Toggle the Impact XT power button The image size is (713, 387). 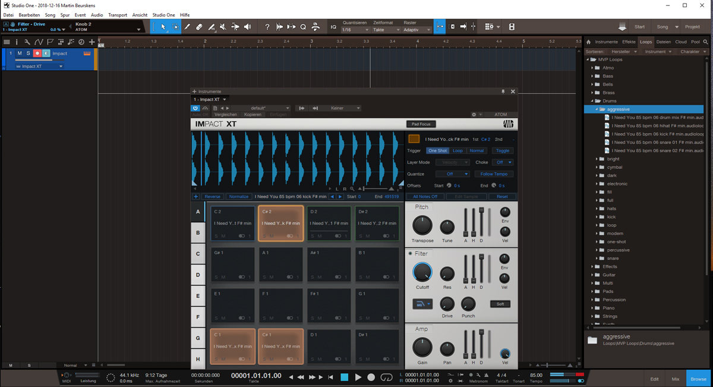[x=195, y=108]
